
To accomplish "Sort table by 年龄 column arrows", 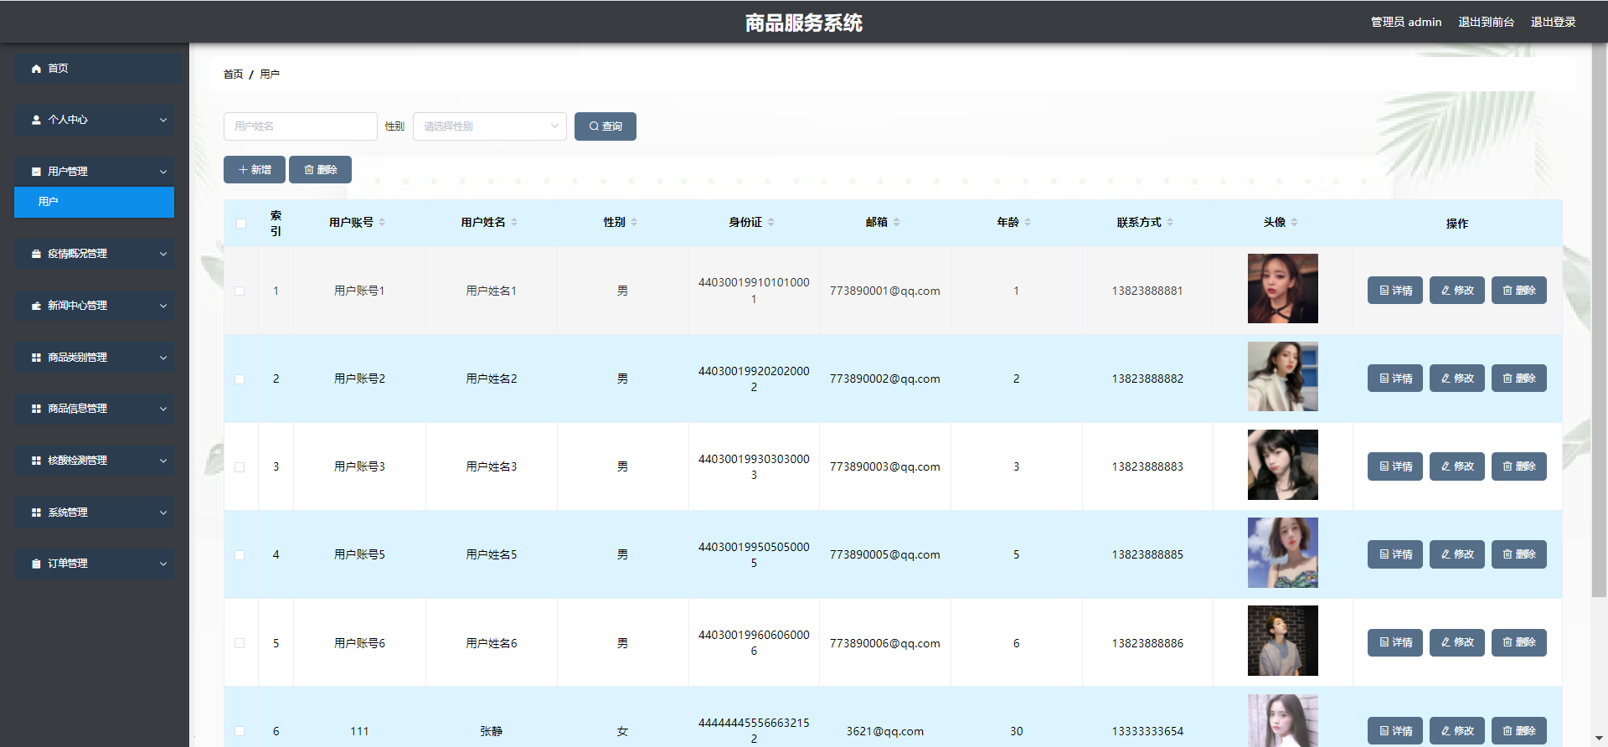I will (1028, 222).
